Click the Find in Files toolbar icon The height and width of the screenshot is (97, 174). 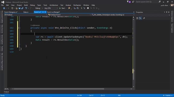click(x=69, y=8)
